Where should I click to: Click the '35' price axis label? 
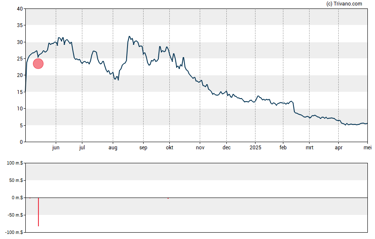point(20,25)
